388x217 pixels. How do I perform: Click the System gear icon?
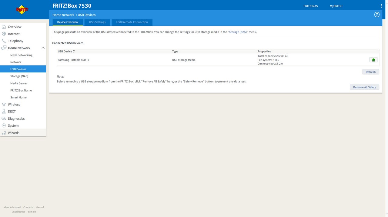point(4,125)
